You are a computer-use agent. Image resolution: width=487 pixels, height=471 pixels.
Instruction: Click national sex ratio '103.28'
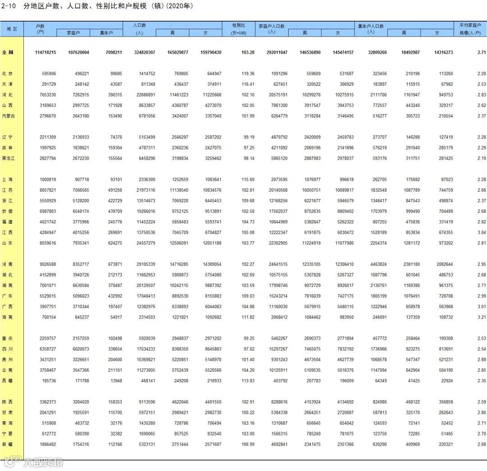pos(248,52)
